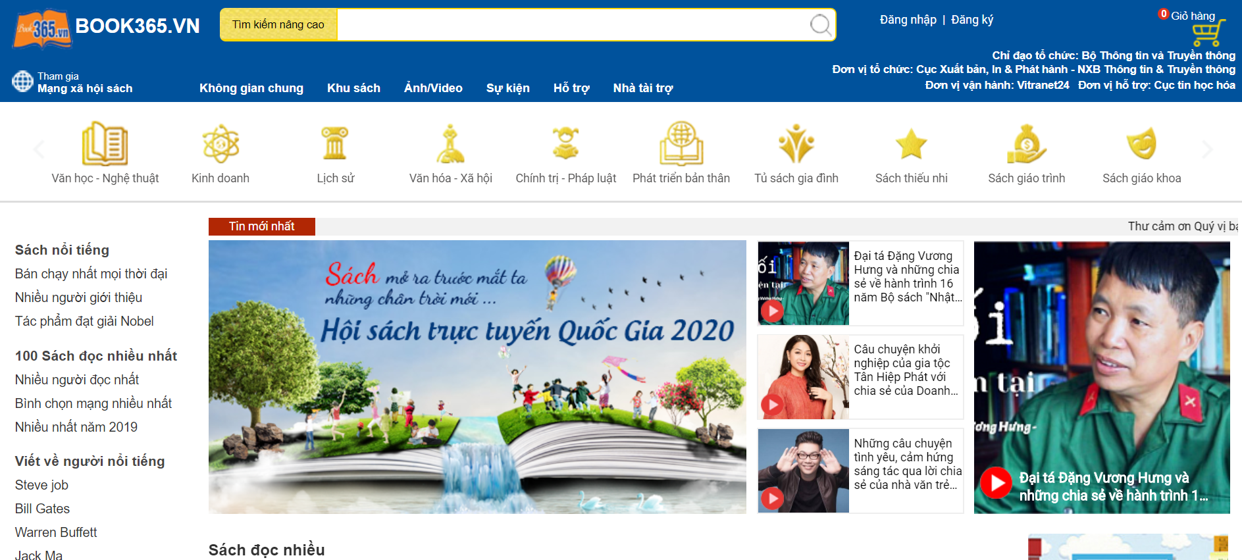Go to the Sự kiện menu

click(x=507, y=88)
